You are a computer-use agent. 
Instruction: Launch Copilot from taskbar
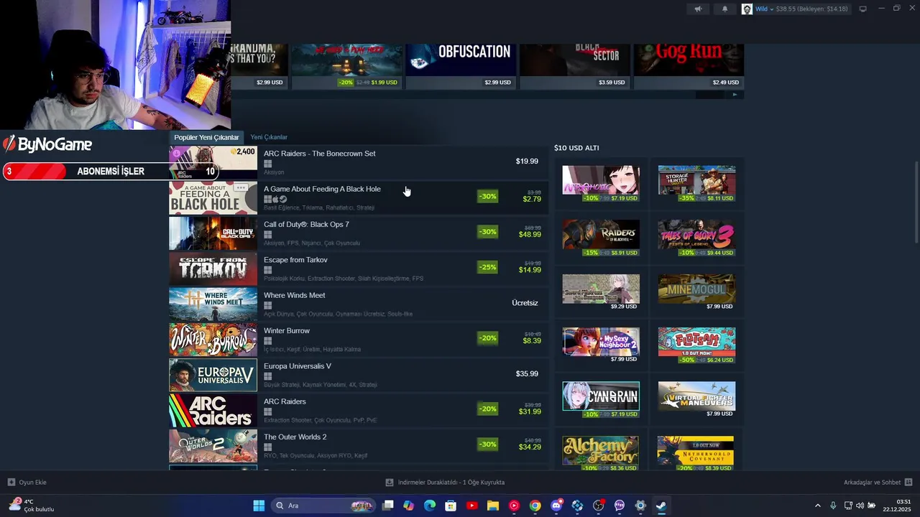coord(409,506)
